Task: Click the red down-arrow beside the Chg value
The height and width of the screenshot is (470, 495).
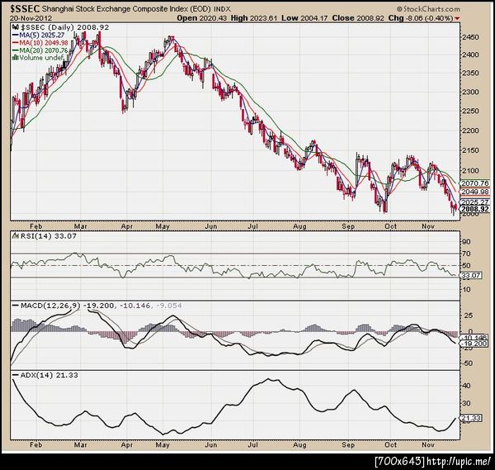Action: coord(457,19)
